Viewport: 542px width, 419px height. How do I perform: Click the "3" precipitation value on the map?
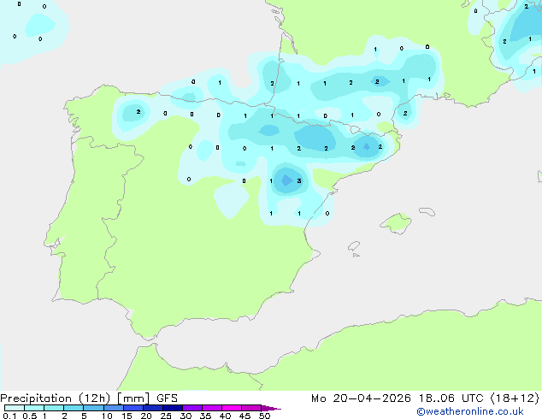pyautogui.click(x=299, y=180)
